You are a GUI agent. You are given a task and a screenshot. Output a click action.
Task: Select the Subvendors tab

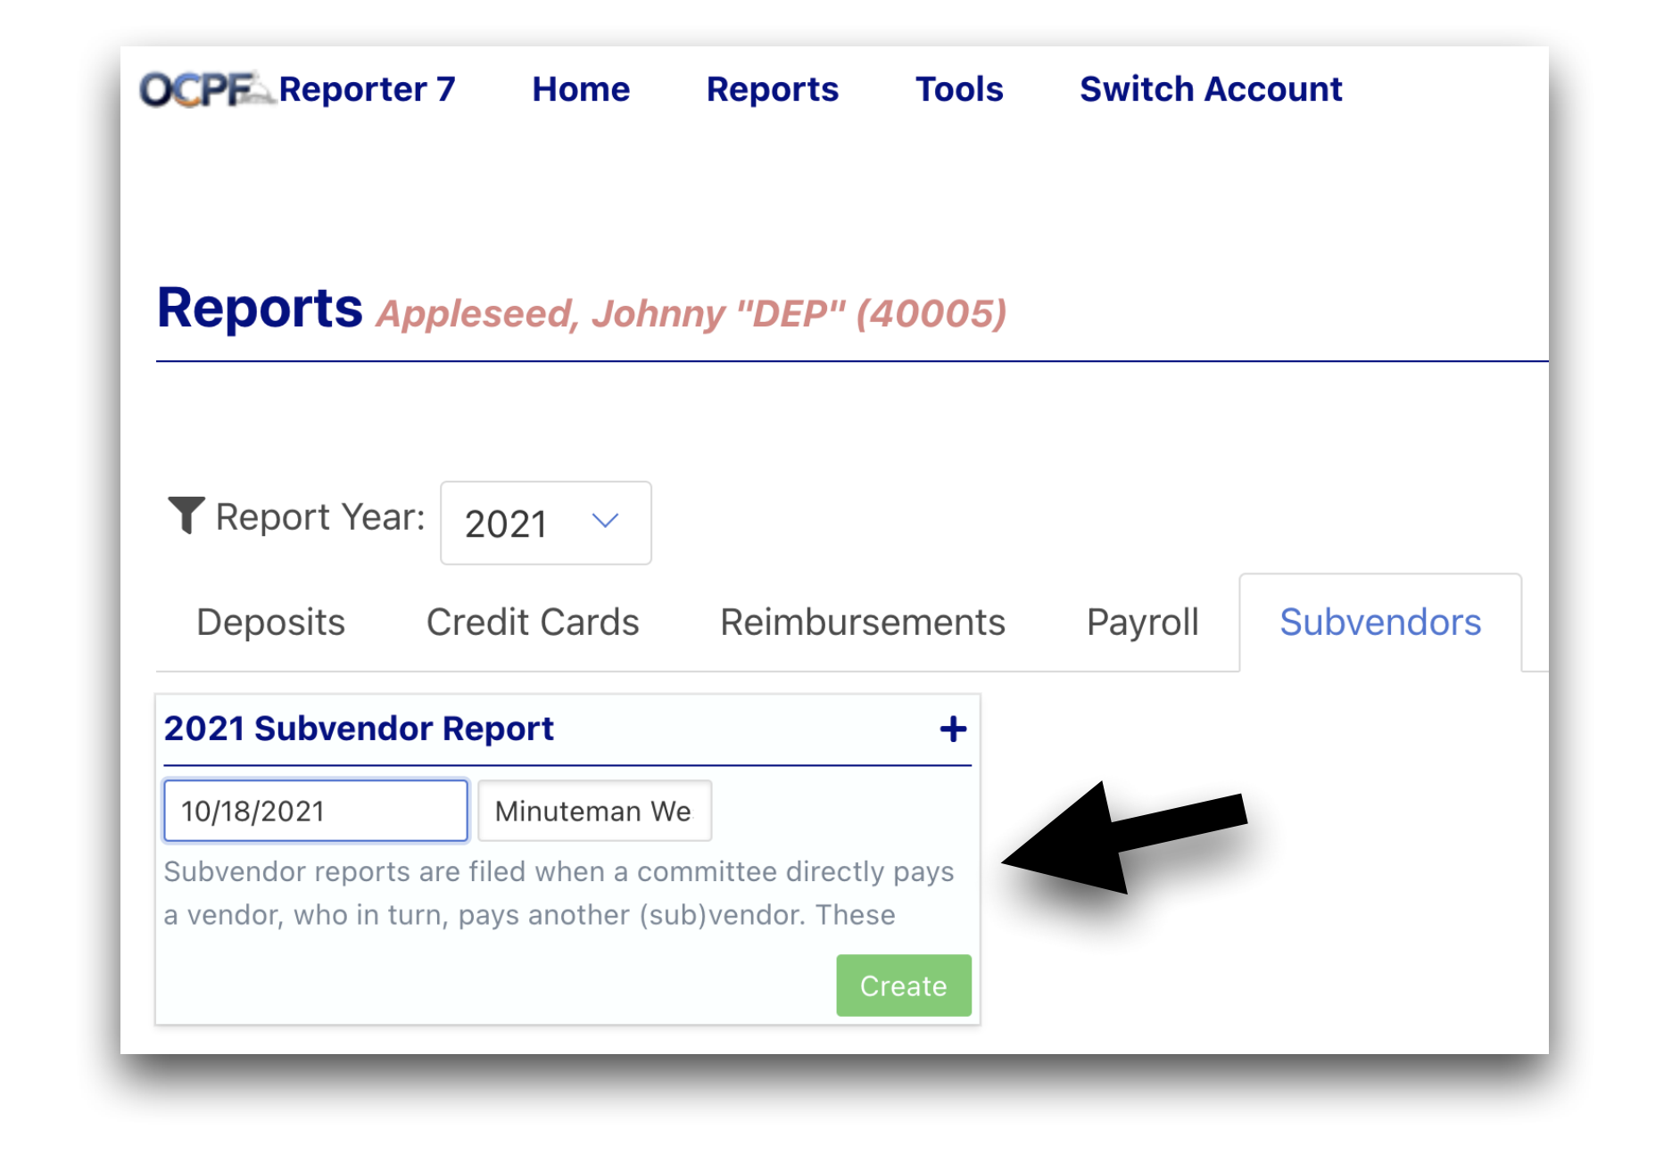[x=1379, y=622]
